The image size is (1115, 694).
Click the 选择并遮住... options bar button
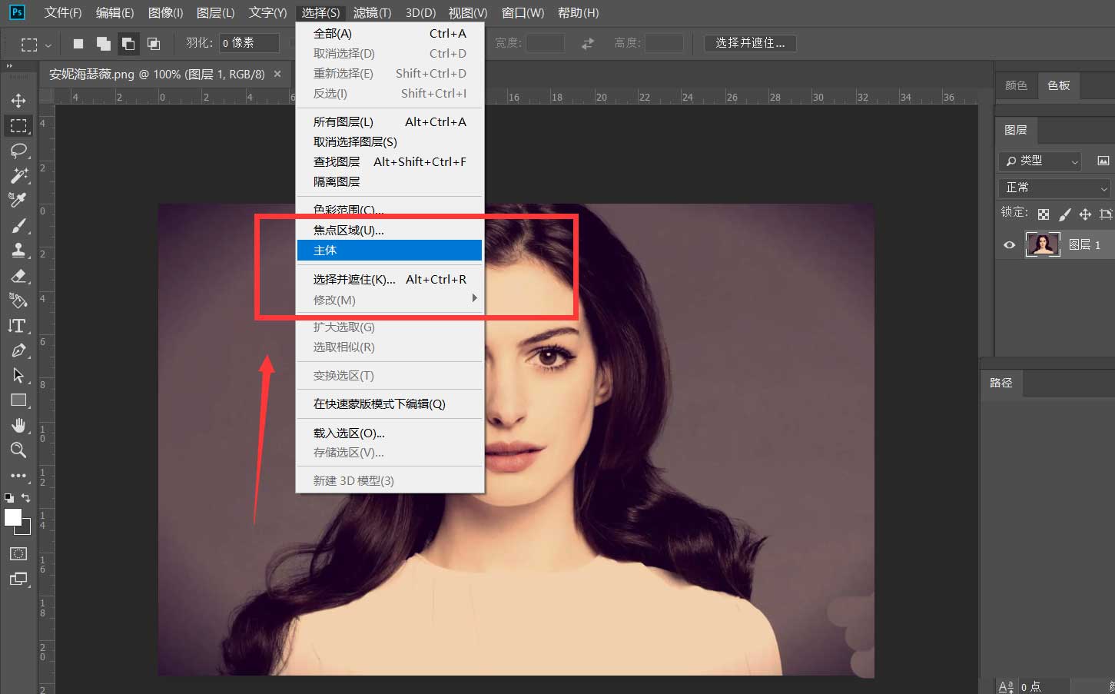click(750, 43)
